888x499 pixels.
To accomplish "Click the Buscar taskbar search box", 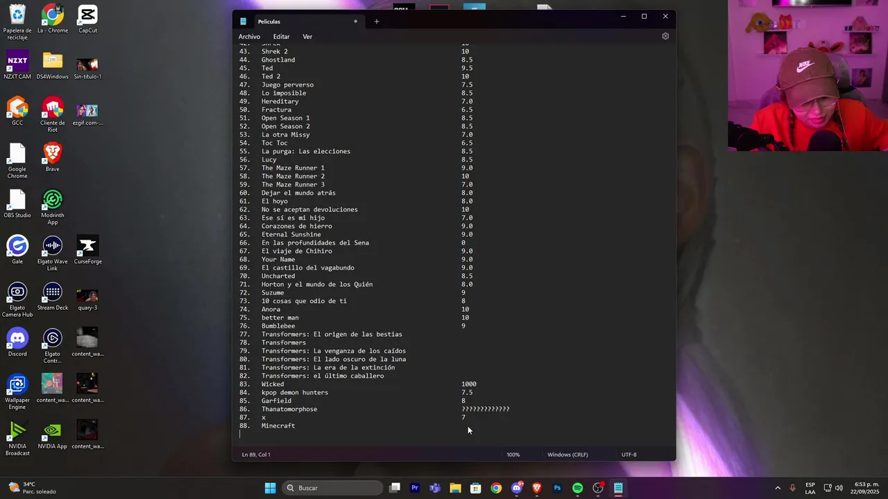I will point(333,488).
